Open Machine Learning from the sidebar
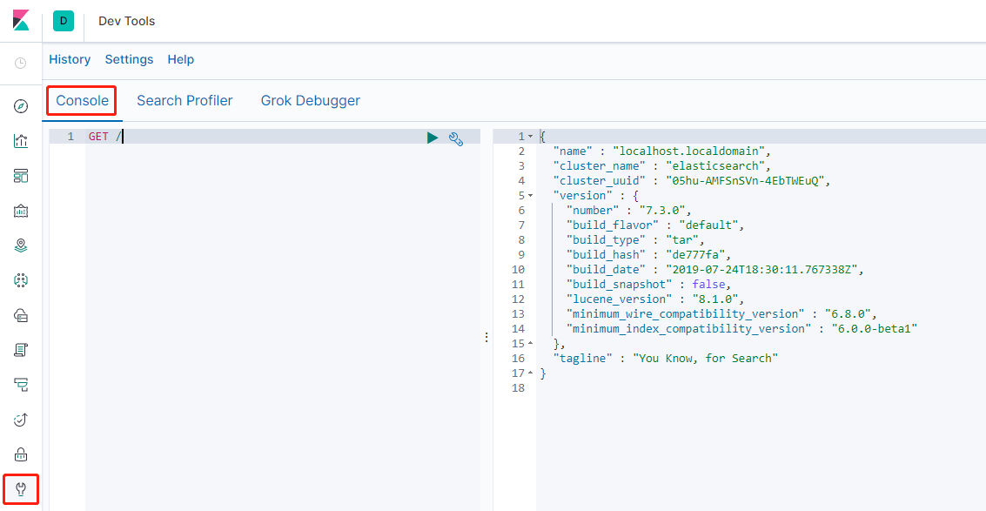 point(21,280)
